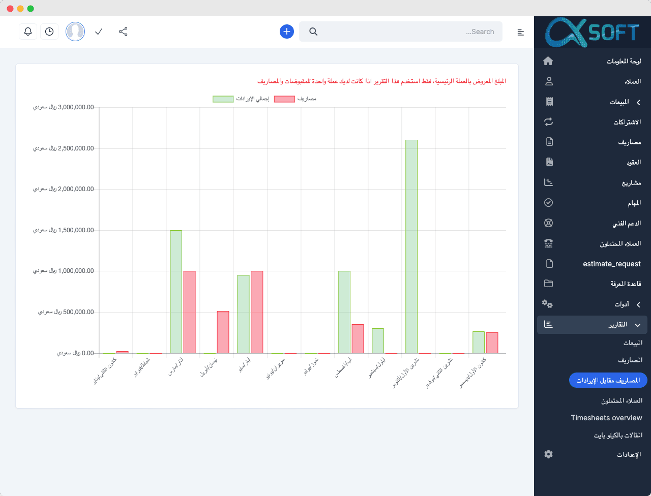Click the file icon for estimate_request
Viewport: 651px width, 496px height.
(549, 264)
